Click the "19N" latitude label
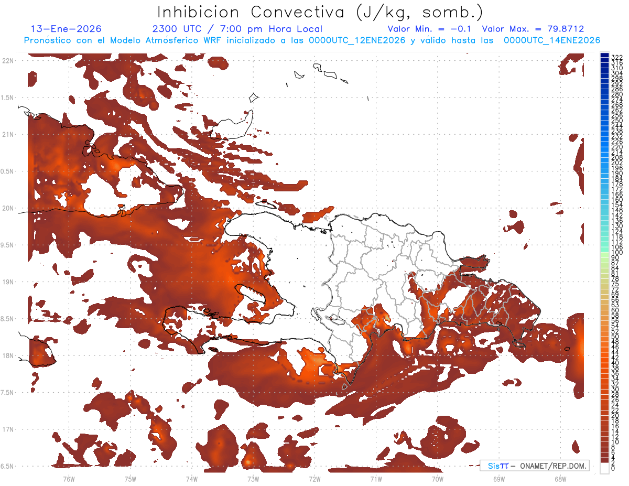 (8, 282)
